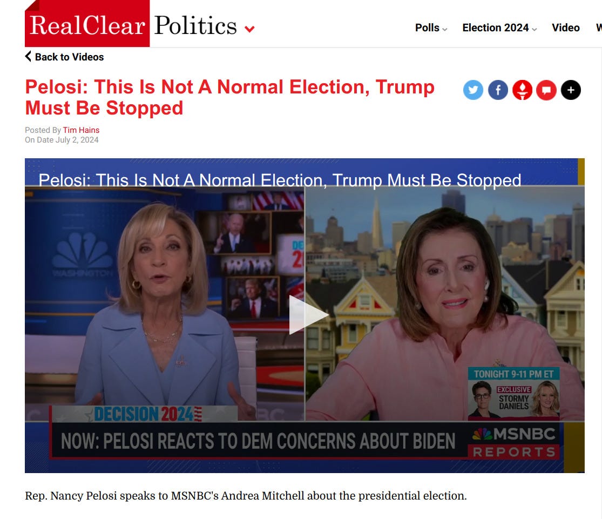Go back to Videos link
Screen dimensions: 602x519
[69, 57]
